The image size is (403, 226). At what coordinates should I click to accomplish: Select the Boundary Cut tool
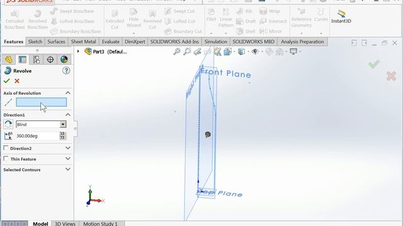click(183, 31)
